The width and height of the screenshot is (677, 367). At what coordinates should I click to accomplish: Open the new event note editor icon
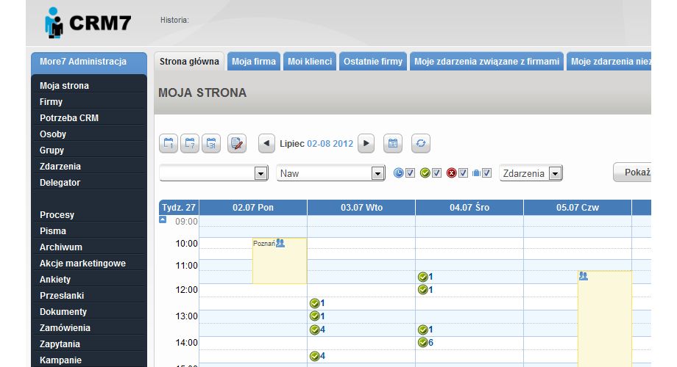pyautogui.click(x=237, y=143)
